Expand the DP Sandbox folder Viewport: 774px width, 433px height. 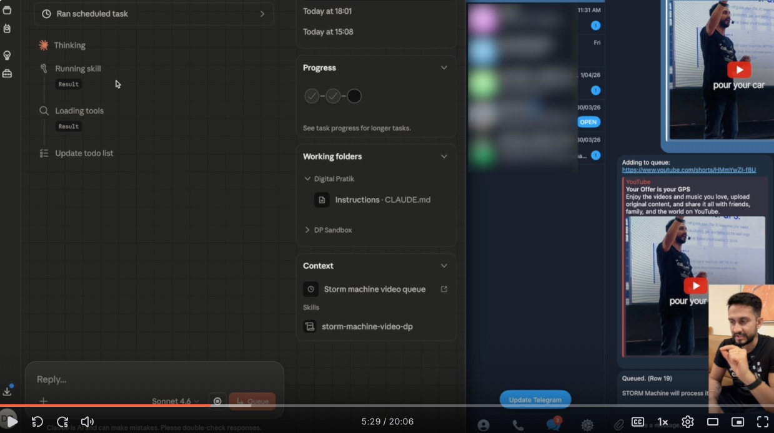click(328, 230)
